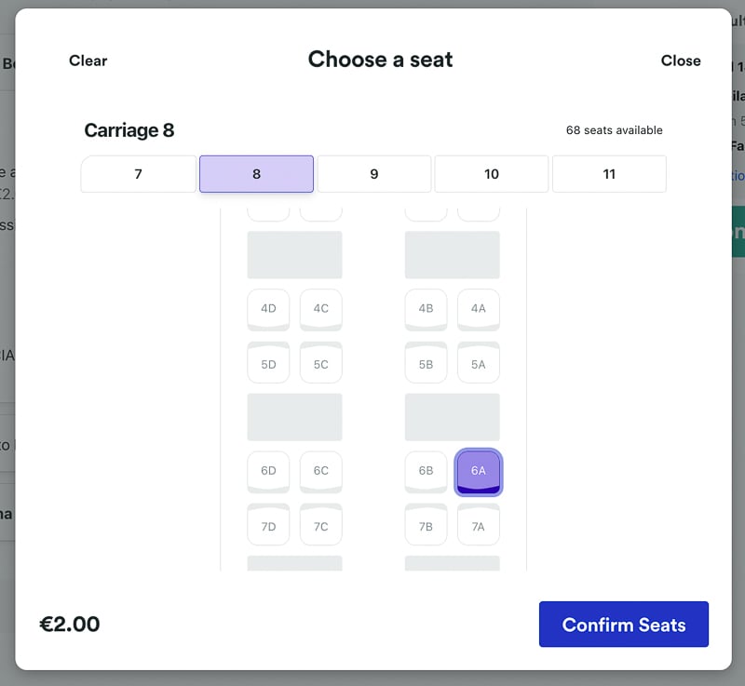Switch to carriage 7

coord(138,174)
